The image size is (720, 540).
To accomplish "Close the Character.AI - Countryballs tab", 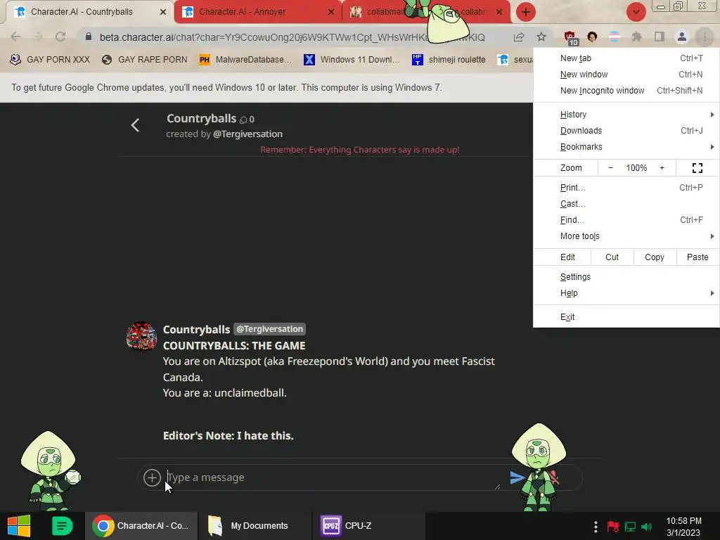I will coord(162,12).
